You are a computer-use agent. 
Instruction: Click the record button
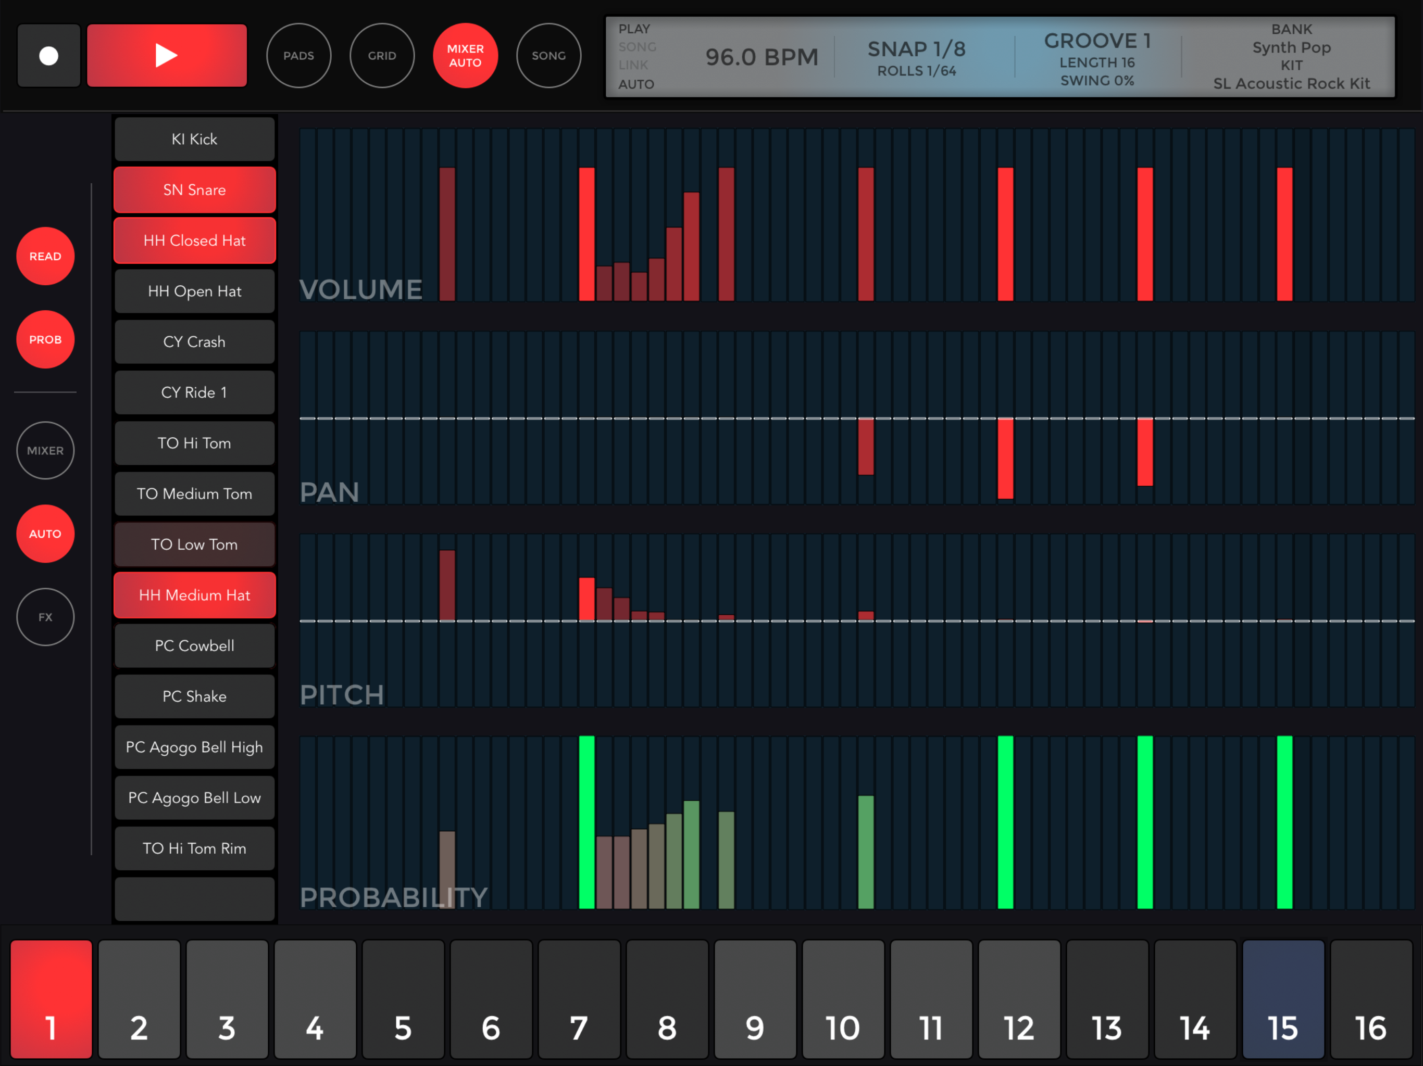48,56
